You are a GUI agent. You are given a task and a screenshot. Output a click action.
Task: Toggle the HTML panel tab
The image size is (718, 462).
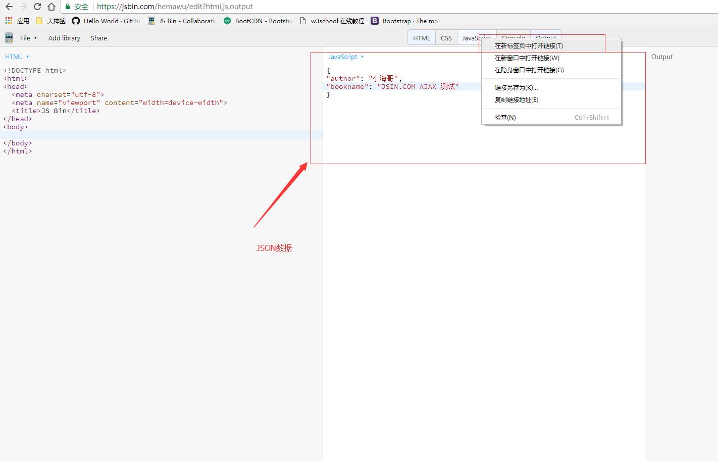[422, 38]
